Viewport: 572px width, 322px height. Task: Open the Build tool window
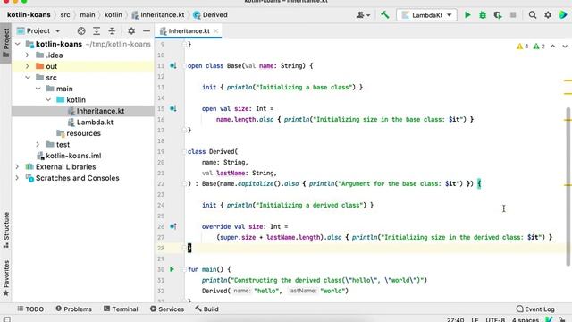(x=206, y=309)
